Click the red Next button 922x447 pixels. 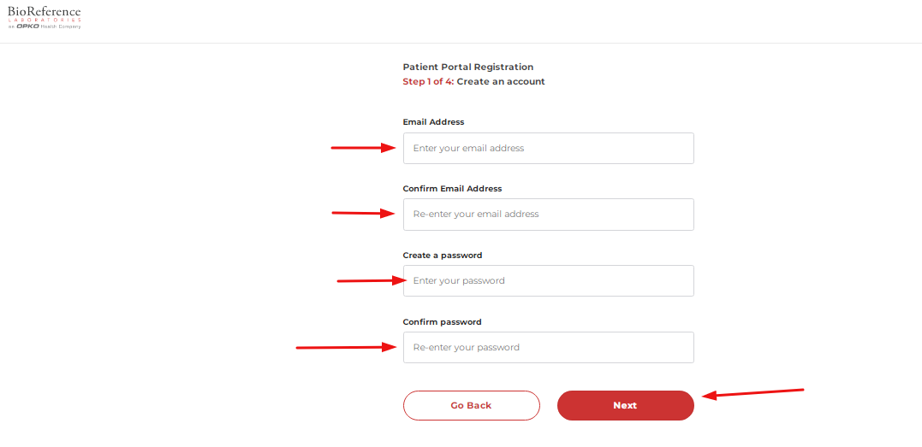[x=625, y=405]
